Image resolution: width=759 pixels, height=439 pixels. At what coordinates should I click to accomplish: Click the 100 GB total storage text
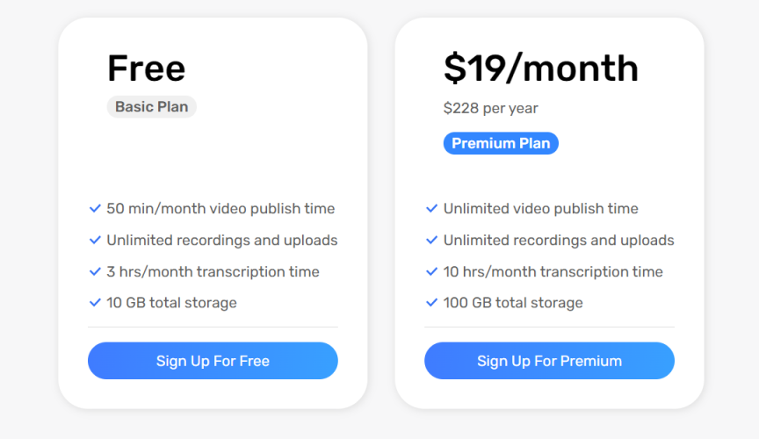(x=513, y=303)
